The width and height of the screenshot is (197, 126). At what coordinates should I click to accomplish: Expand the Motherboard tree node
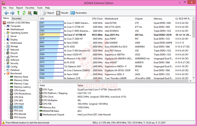coord(5,30)
